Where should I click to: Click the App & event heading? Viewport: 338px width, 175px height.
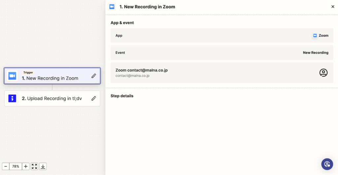click(x=122, y=23)
